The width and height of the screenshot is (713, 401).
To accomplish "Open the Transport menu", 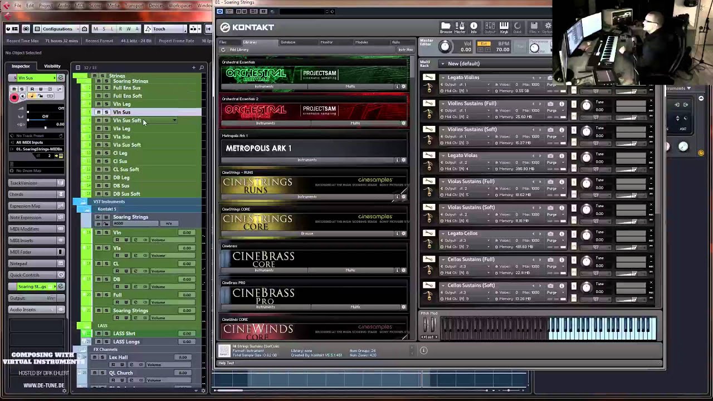I will tap(134, 6).
